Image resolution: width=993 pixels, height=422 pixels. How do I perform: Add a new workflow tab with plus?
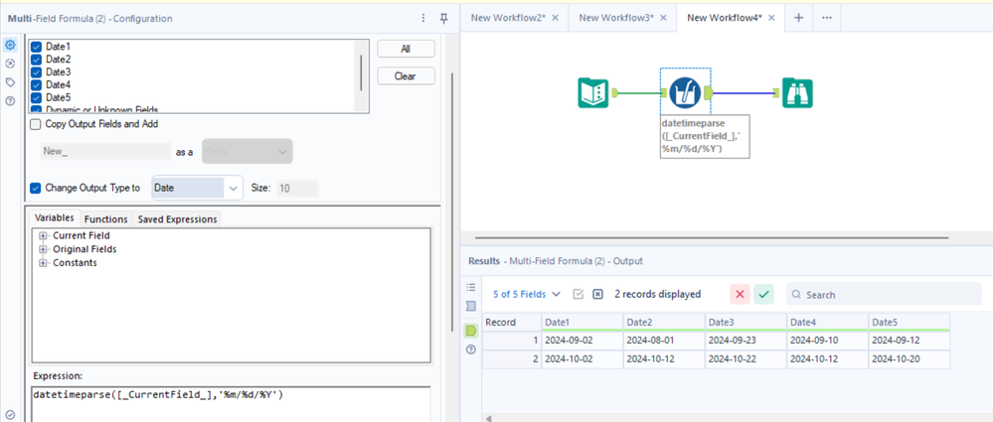coord(798,18)
